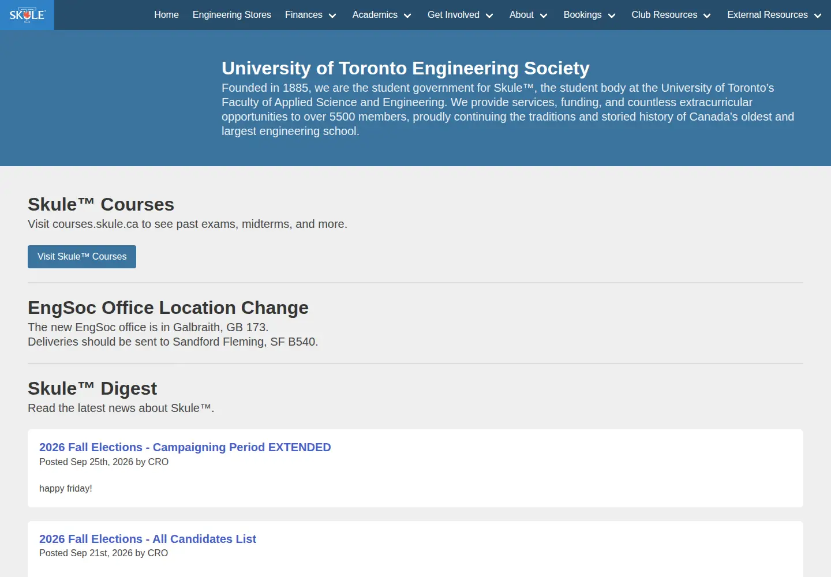831x577 pixels.
Task: Expand the About dropdown chevron
Action: [x=544, y=16]
